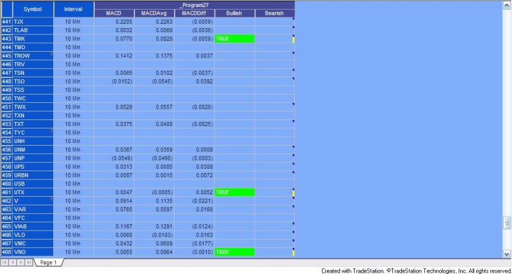Select the green TRUE cell for TMK
512x274 pixels.
[x=234, y=39]
